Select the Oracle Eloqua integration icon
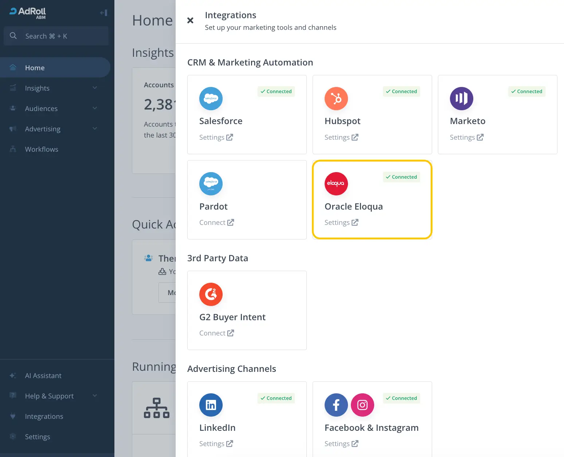 click(x=336, y=184)
